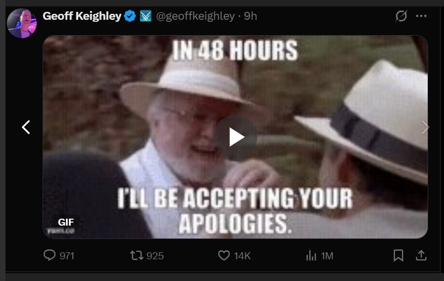Viewport: 444px width, 281px height.
Task: Bookmark this tweet
Action: point(398,255)
